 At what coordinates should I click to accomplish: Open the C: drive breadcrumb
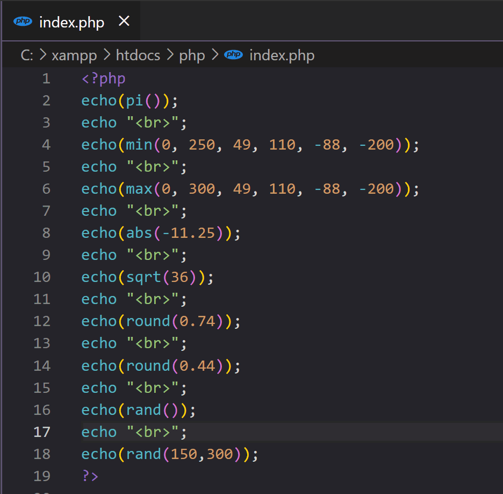point(27,55)
